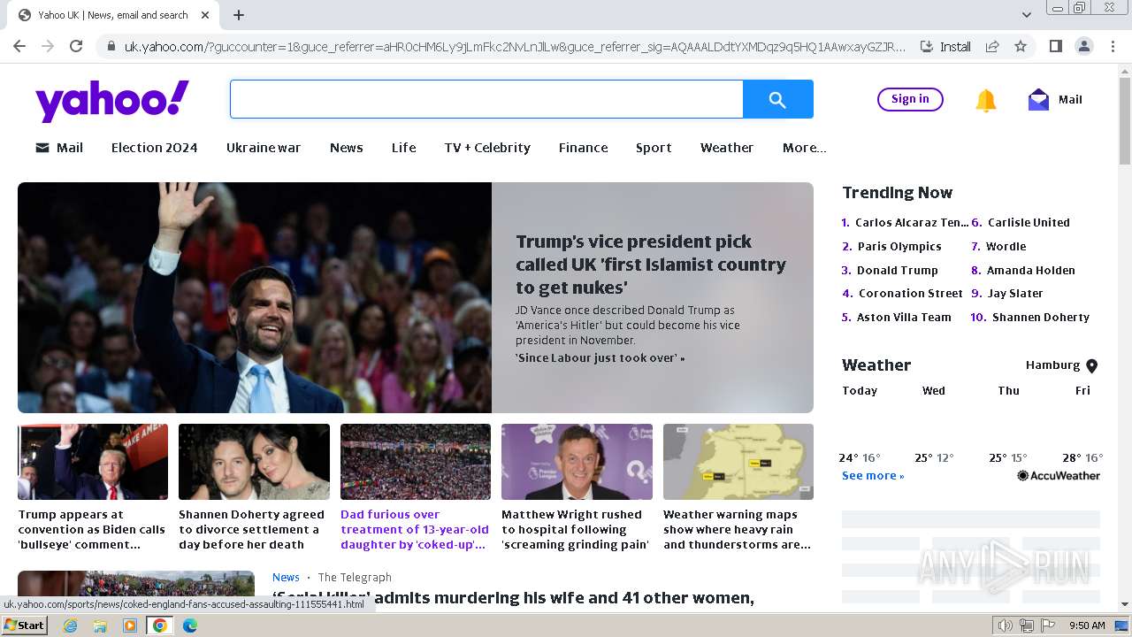Click the blue search magnifier button

tap(777, 99)
